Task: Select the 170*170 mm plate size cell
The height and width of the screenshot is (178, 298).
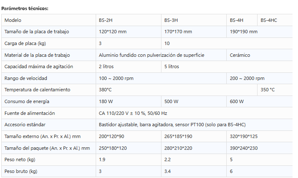Action: click(x=178, y=32)
